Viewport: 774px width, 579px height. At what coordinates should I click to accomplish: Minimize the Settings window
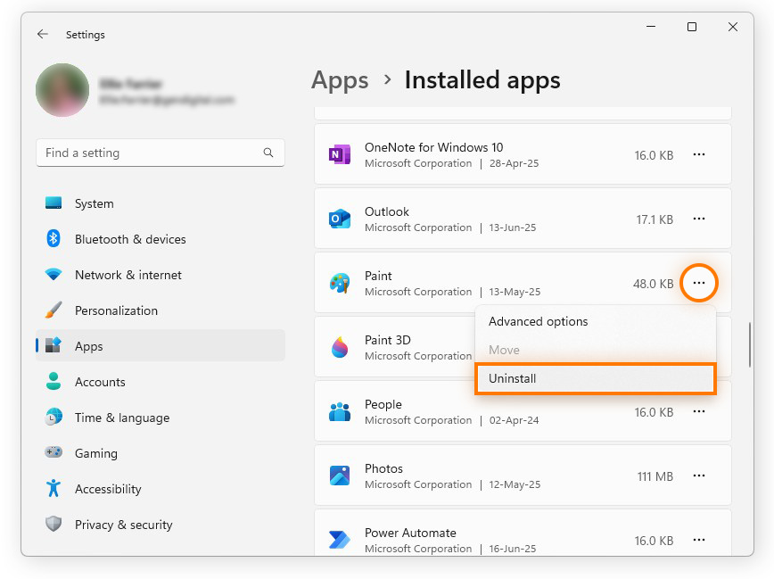tap(651, 27)
